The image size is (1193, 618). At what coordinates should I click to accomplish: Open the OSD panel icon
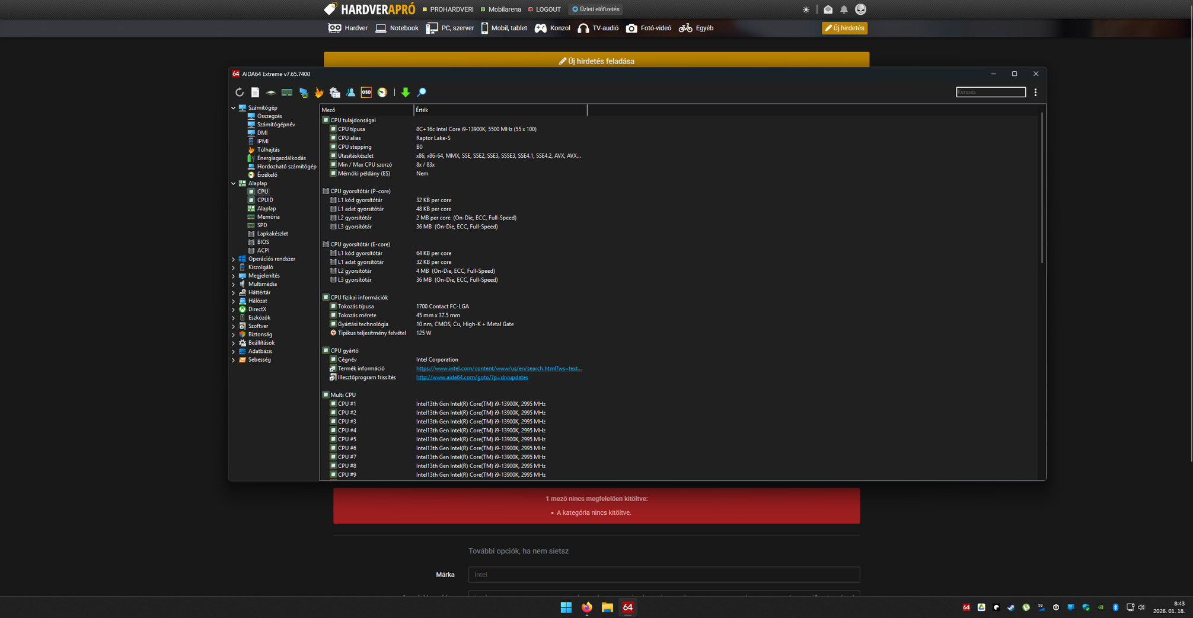[366, 93]
